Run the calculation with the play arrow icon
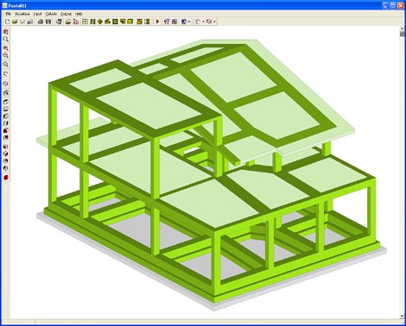Viewport: 406px width, 326px height. tap(157, 22)
